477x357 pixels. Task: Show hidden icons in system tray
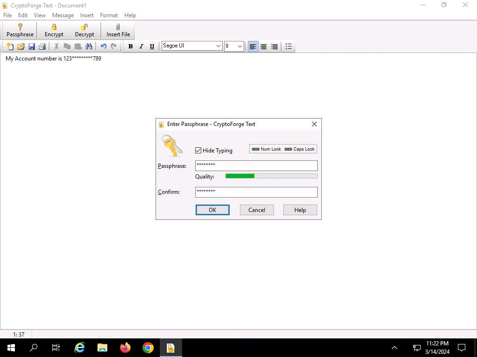(395, 347)
